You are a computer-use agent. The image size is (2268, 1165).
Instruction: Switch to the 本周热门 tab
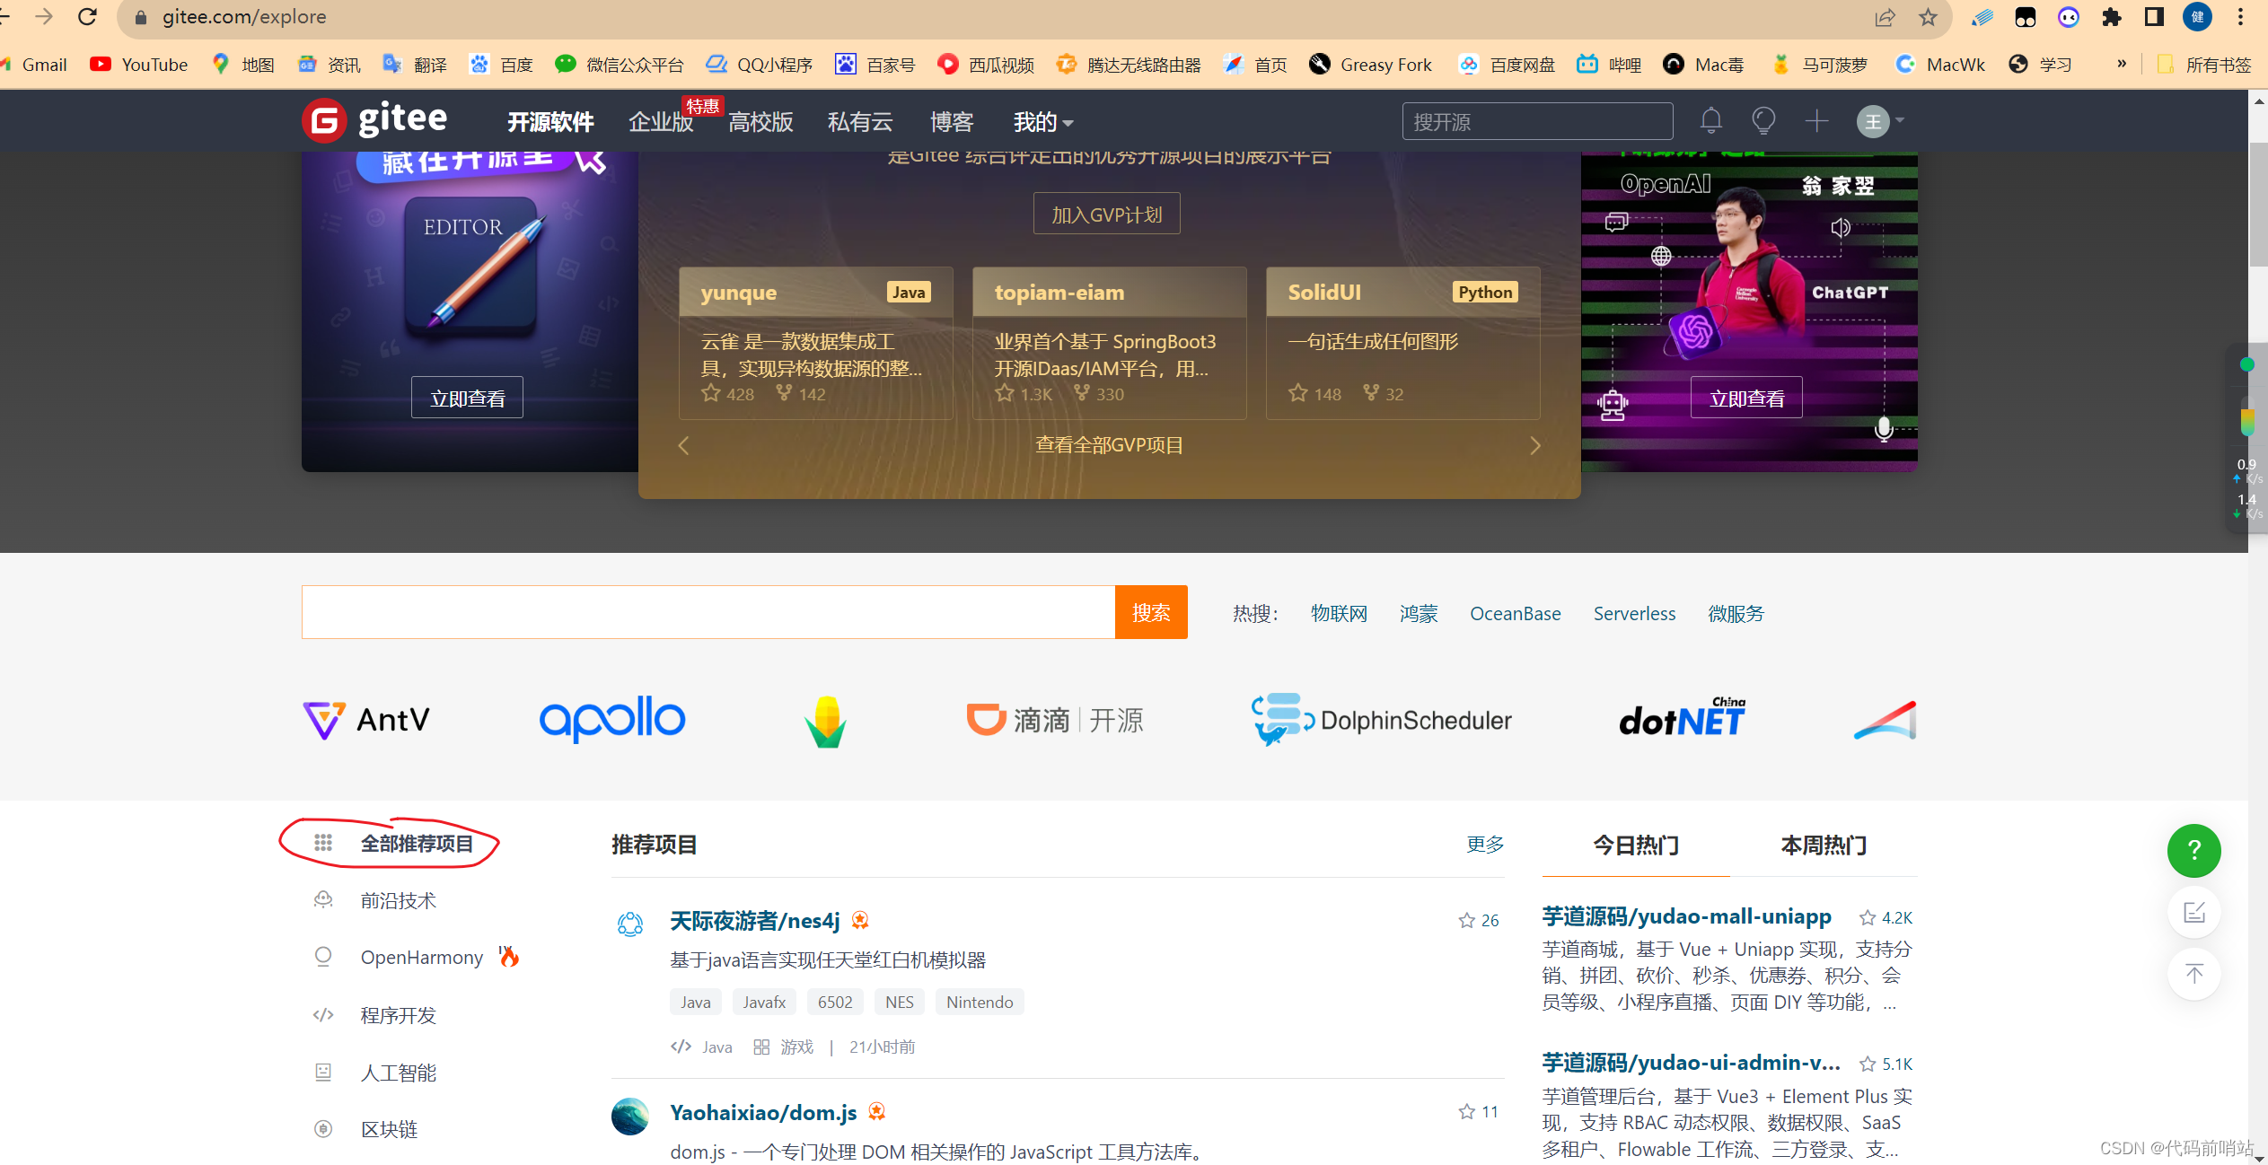click(1823, 845)
